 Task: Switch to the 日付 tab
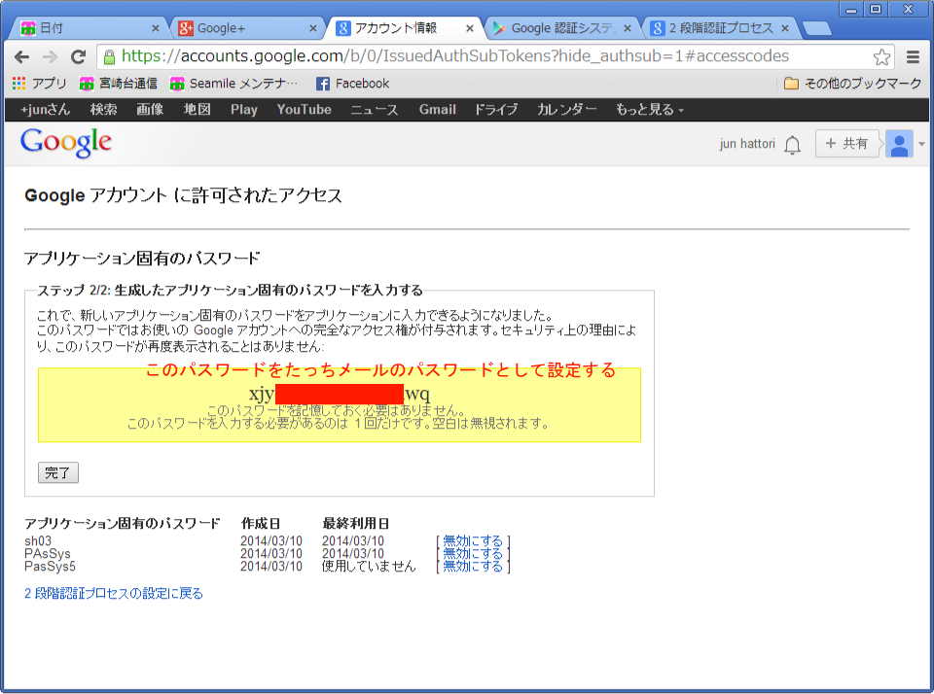click(x=90, y=28)
